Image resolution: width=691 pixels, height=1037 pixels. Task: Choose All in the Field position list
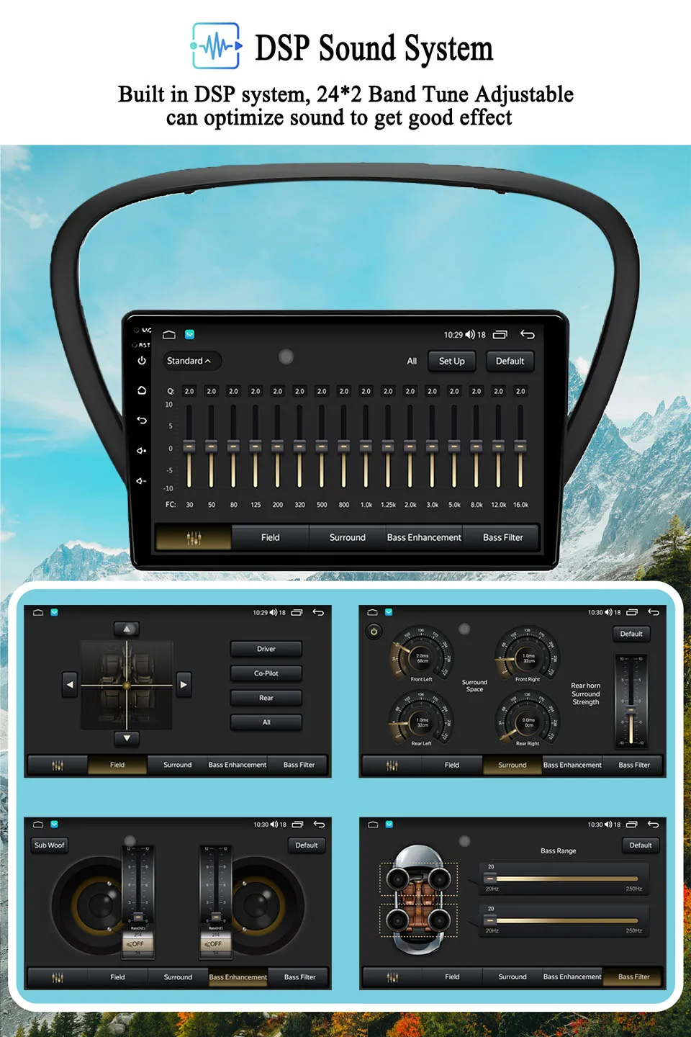coord(266,722)
